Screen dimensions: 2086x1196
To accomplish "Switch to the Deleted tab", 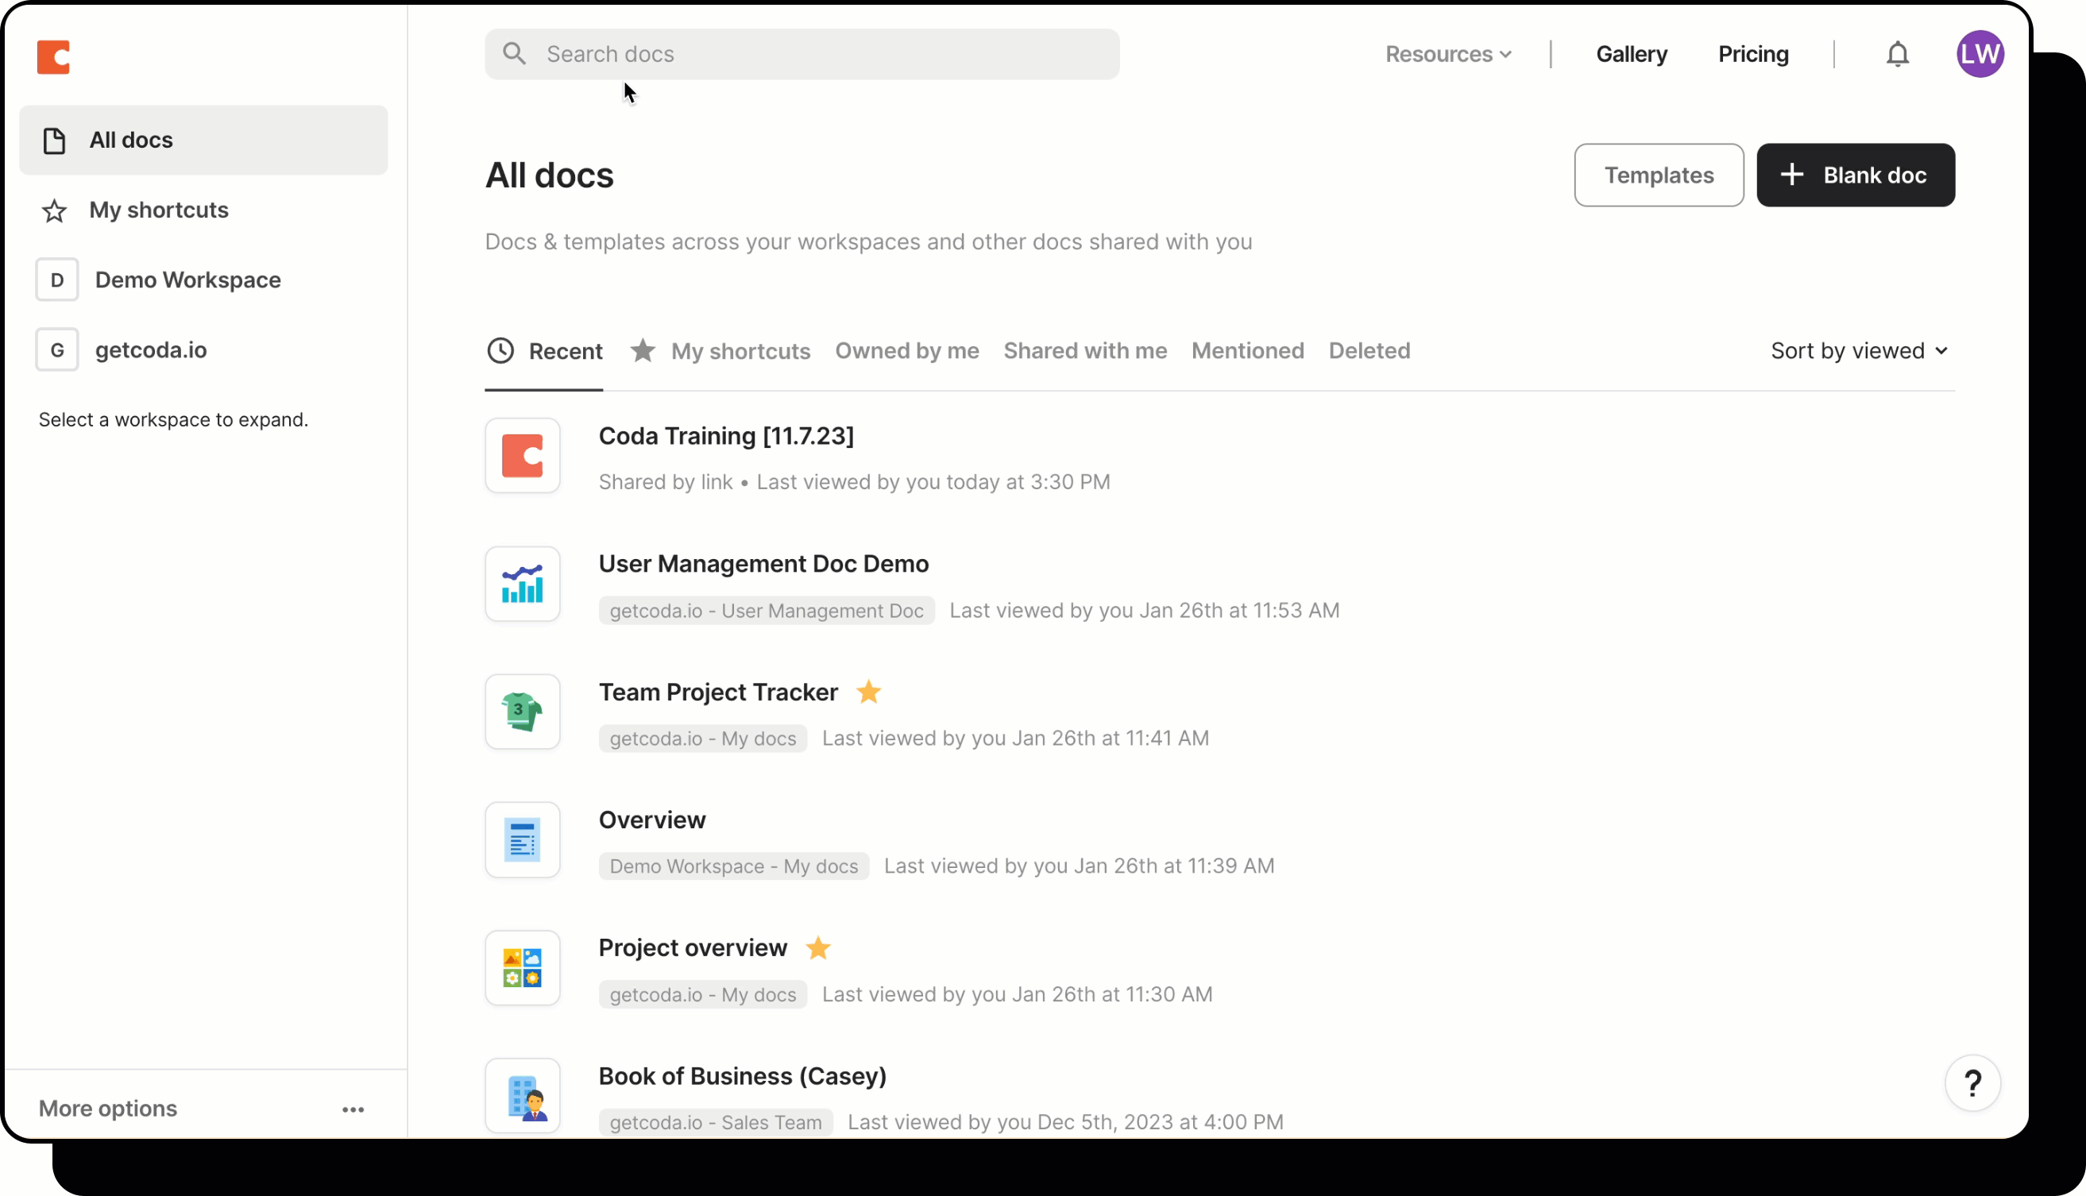I will point(1369,351).
